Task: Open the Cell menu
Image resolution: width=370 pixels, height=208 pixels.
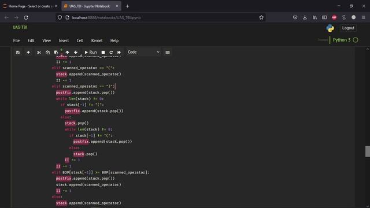Action: 80,40
